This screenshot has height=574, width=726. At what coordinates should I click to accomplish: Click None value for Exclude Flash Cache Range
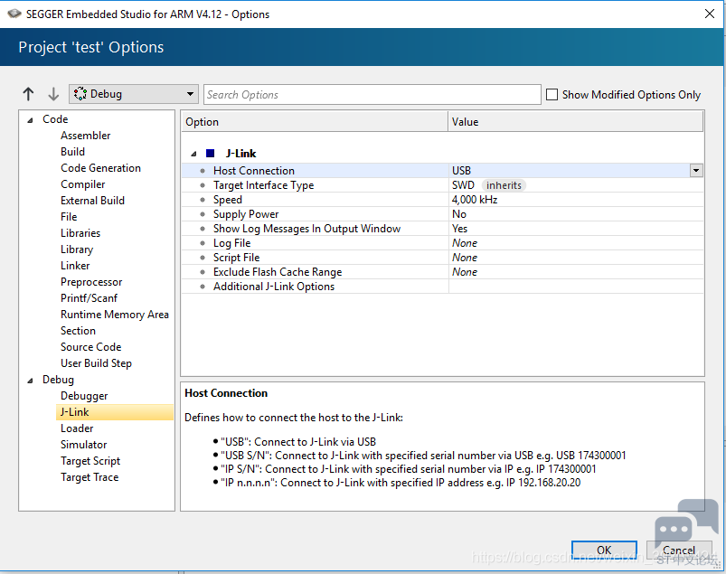(465, 272)
